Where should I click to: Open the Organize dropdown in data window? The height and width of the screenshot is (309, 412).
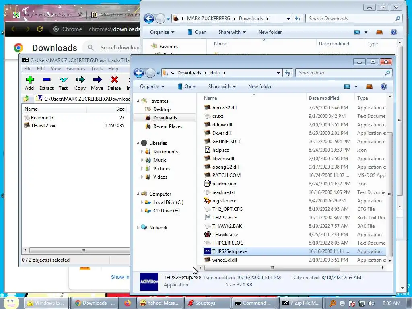[152, 87]
